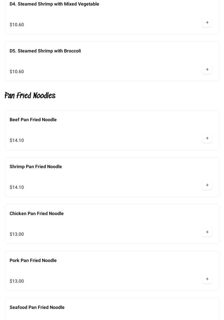This screenshot has width=224, height=320.
Task: Add Shrimp Pan Fried Noodle to order
Action: pos(207,185)
